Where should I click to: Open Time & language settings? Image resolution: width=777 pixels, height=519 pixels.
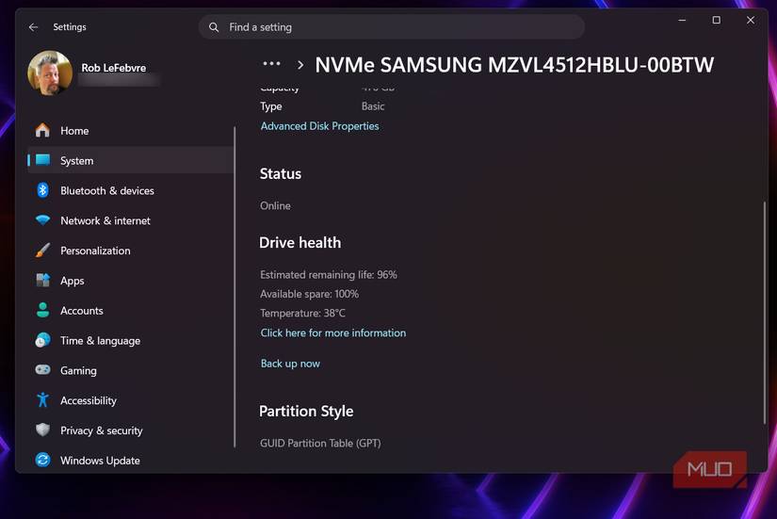pyautogui.click(x=130, y=340)
